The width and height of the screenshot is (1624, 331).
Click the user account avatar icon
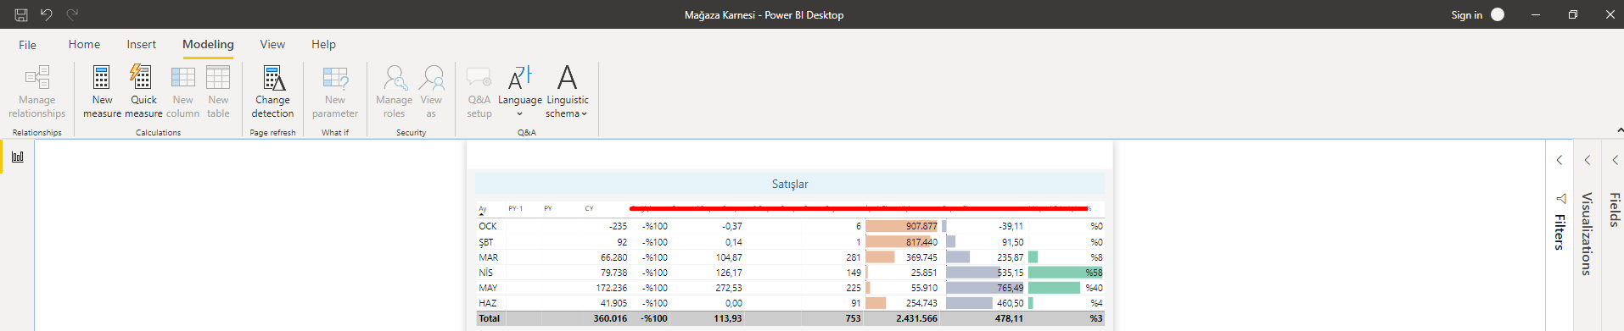click(x=1498, y=14)
